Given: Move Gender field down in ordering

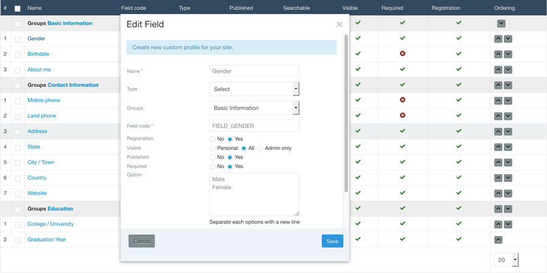Looking at the screenshot, I should pyautogui.click(x=508, y=39).
